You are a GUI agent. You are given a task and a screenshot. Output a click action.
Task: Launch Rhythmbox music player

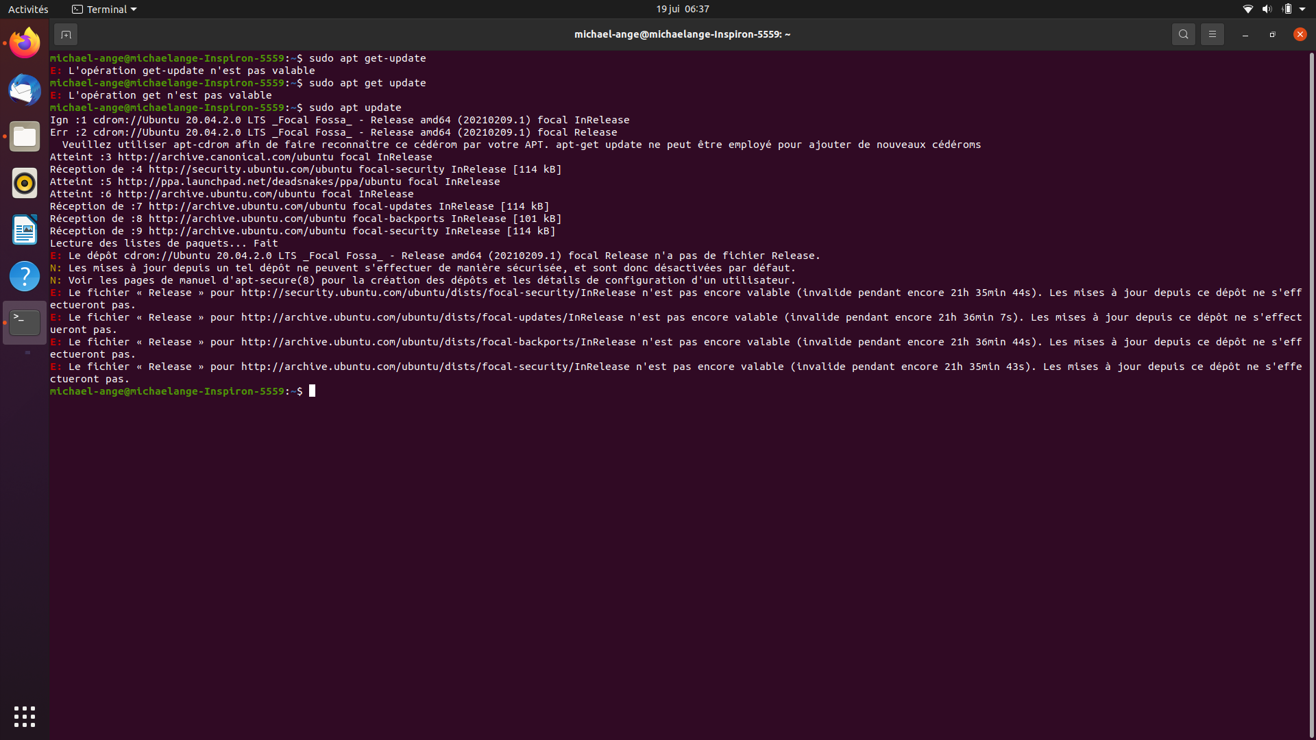coord(25,183)
